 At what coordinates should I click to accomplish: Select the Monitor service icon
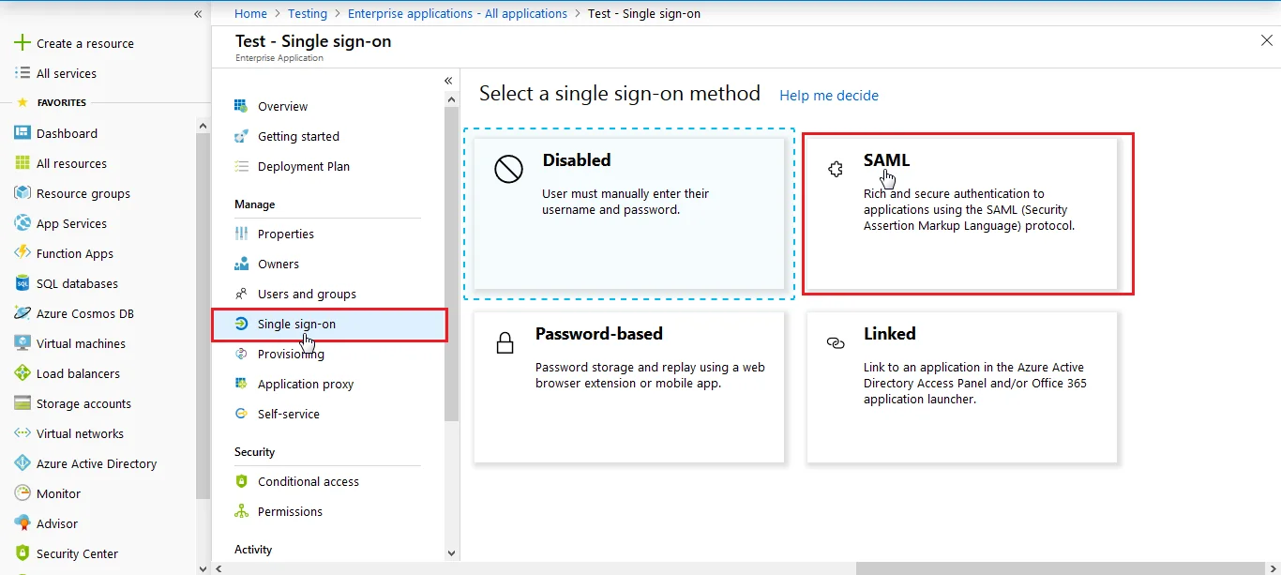[x=58, y=492]
